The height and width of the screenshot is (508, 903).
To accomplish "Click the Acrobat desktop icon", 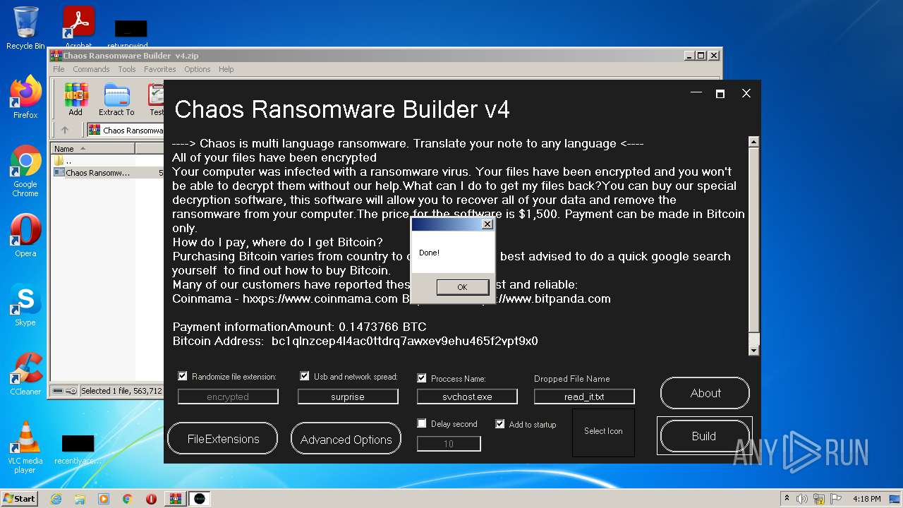I will pos(79,28).
